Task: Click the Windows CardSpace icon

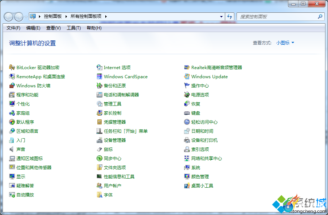Action: [x=99, y=77]
